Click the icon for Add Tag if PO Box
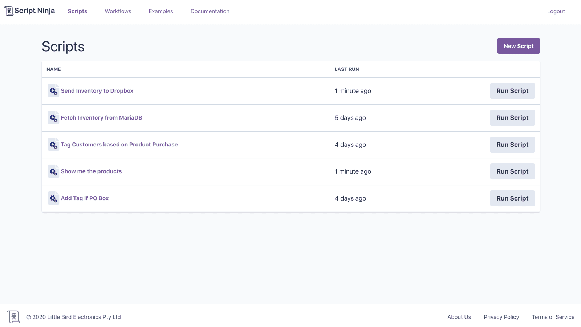Screen dimensions: 581x327 (x=53, y=198)
